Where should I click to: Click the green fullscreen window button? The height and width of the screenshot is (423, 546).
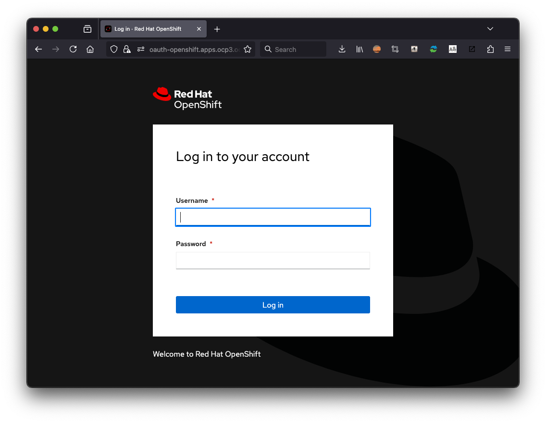(x=55, y=29)
